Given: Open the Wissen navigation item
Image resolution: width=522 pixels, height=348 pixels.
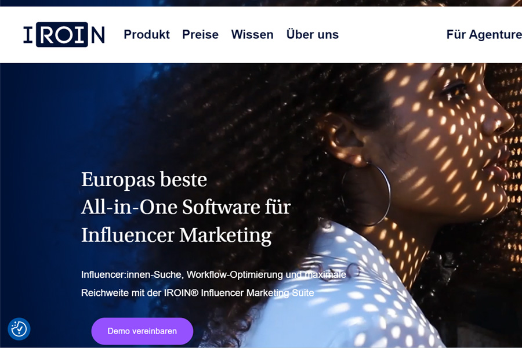Looking at the screenshot, I should pyautogui.click(x=252, y=35).
